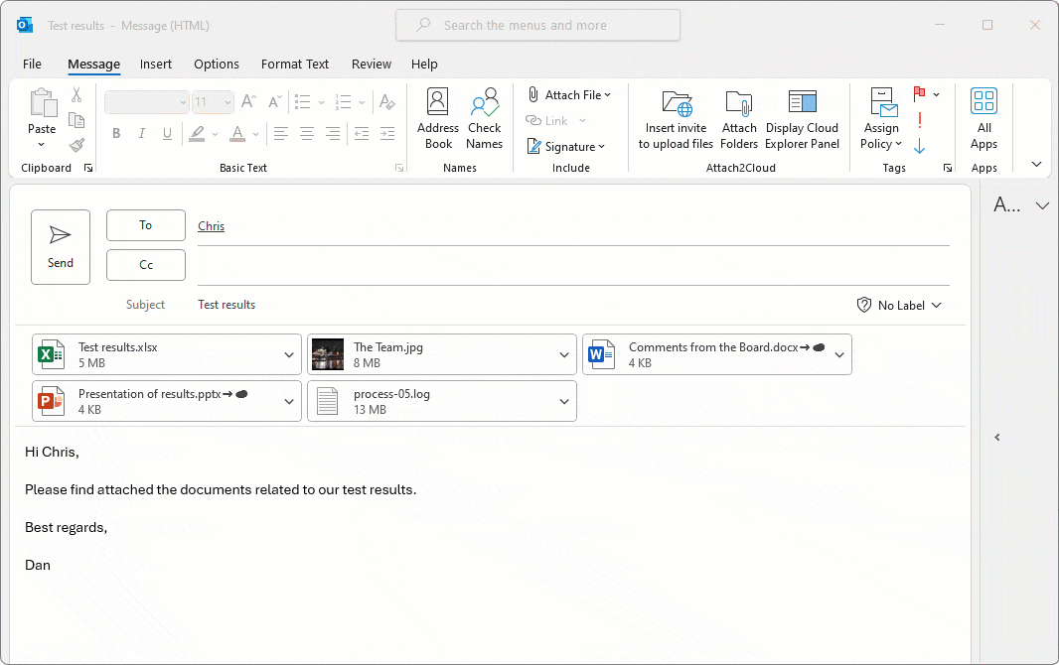Click the To recipients button
Image resolution: width=1059 pixels, height=665 pixels.
pos(146,225)
